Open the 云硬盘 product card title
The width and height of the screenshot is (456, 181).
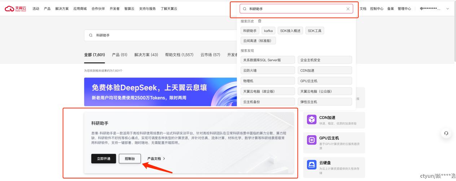pyautogui.click(x=325, y=163)
